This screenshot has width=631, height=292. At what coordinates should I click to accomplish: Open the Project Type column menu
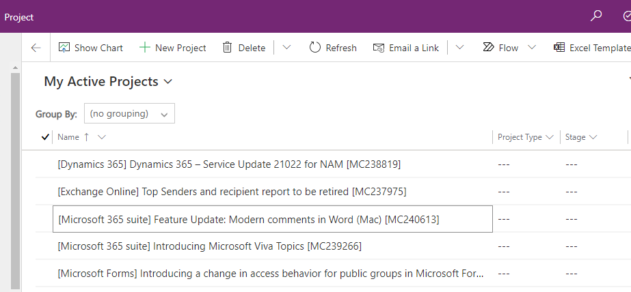(525, 137)
